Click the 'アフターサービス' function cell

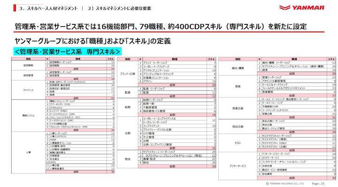[238, 166]
